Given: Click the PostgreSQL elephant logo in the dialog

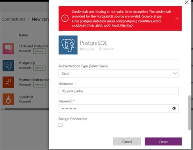Looking at the screenshot, I should pos(68,45).
